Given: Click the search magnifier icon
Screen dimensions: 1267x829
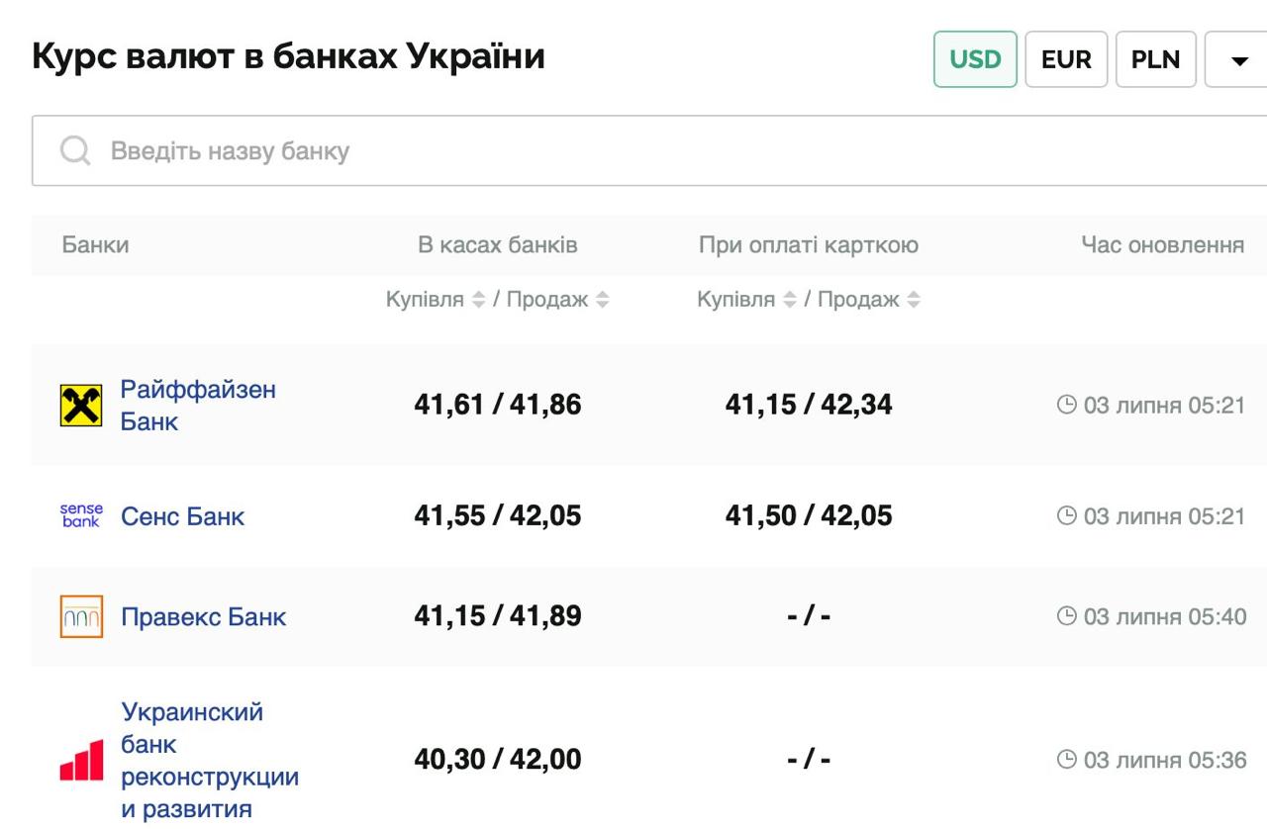Looking at the screenshot, I should 75,151.
